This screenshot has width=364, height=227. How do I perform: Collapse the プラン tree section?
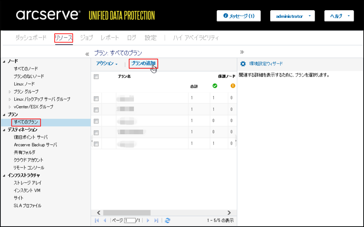point(4,115)
